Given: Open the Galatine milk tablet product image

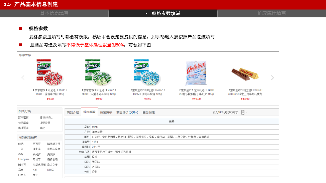Looking at the screenshot, I should click(x=196, y=73).
